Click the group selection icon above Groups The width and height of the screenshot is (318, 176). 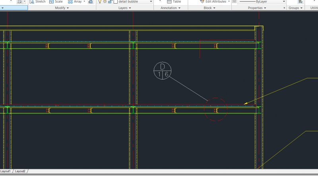point(300,2)
